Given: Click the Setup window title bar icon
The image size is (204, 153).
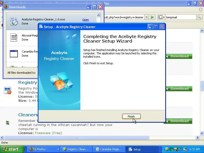Looking at the screenshot, I should [x=41, y=27].
